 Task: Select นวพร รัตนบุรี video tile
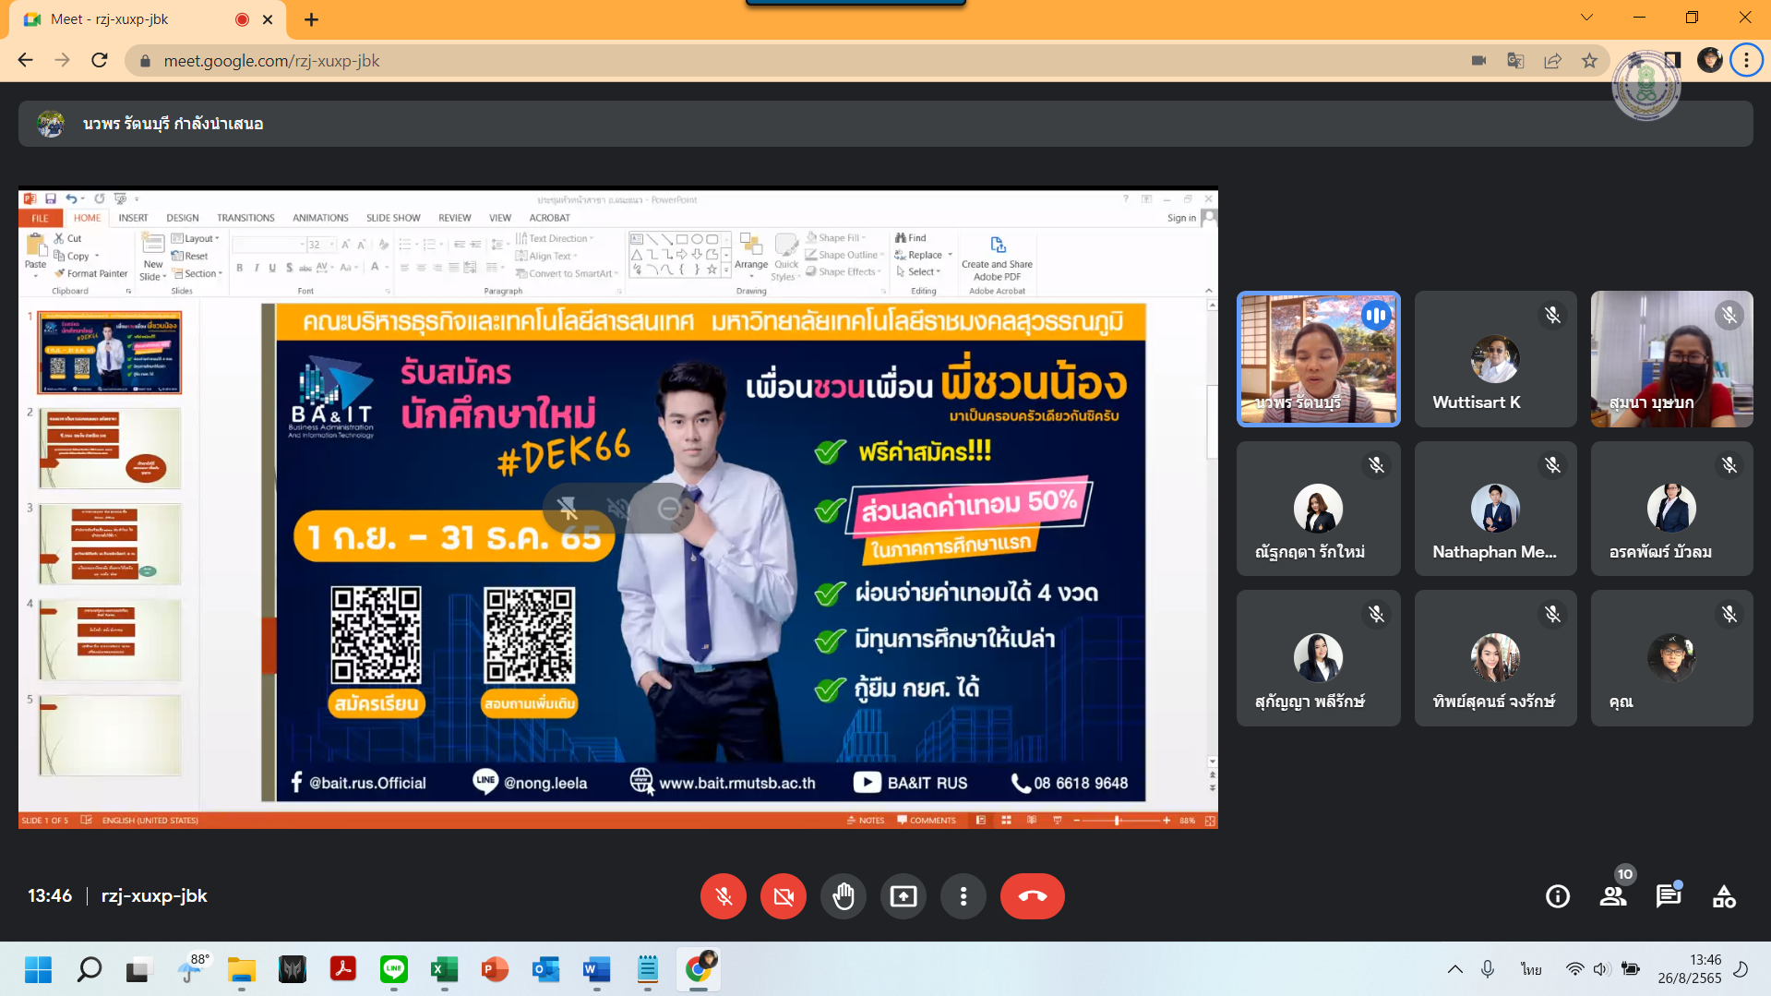coord(1319,359)
